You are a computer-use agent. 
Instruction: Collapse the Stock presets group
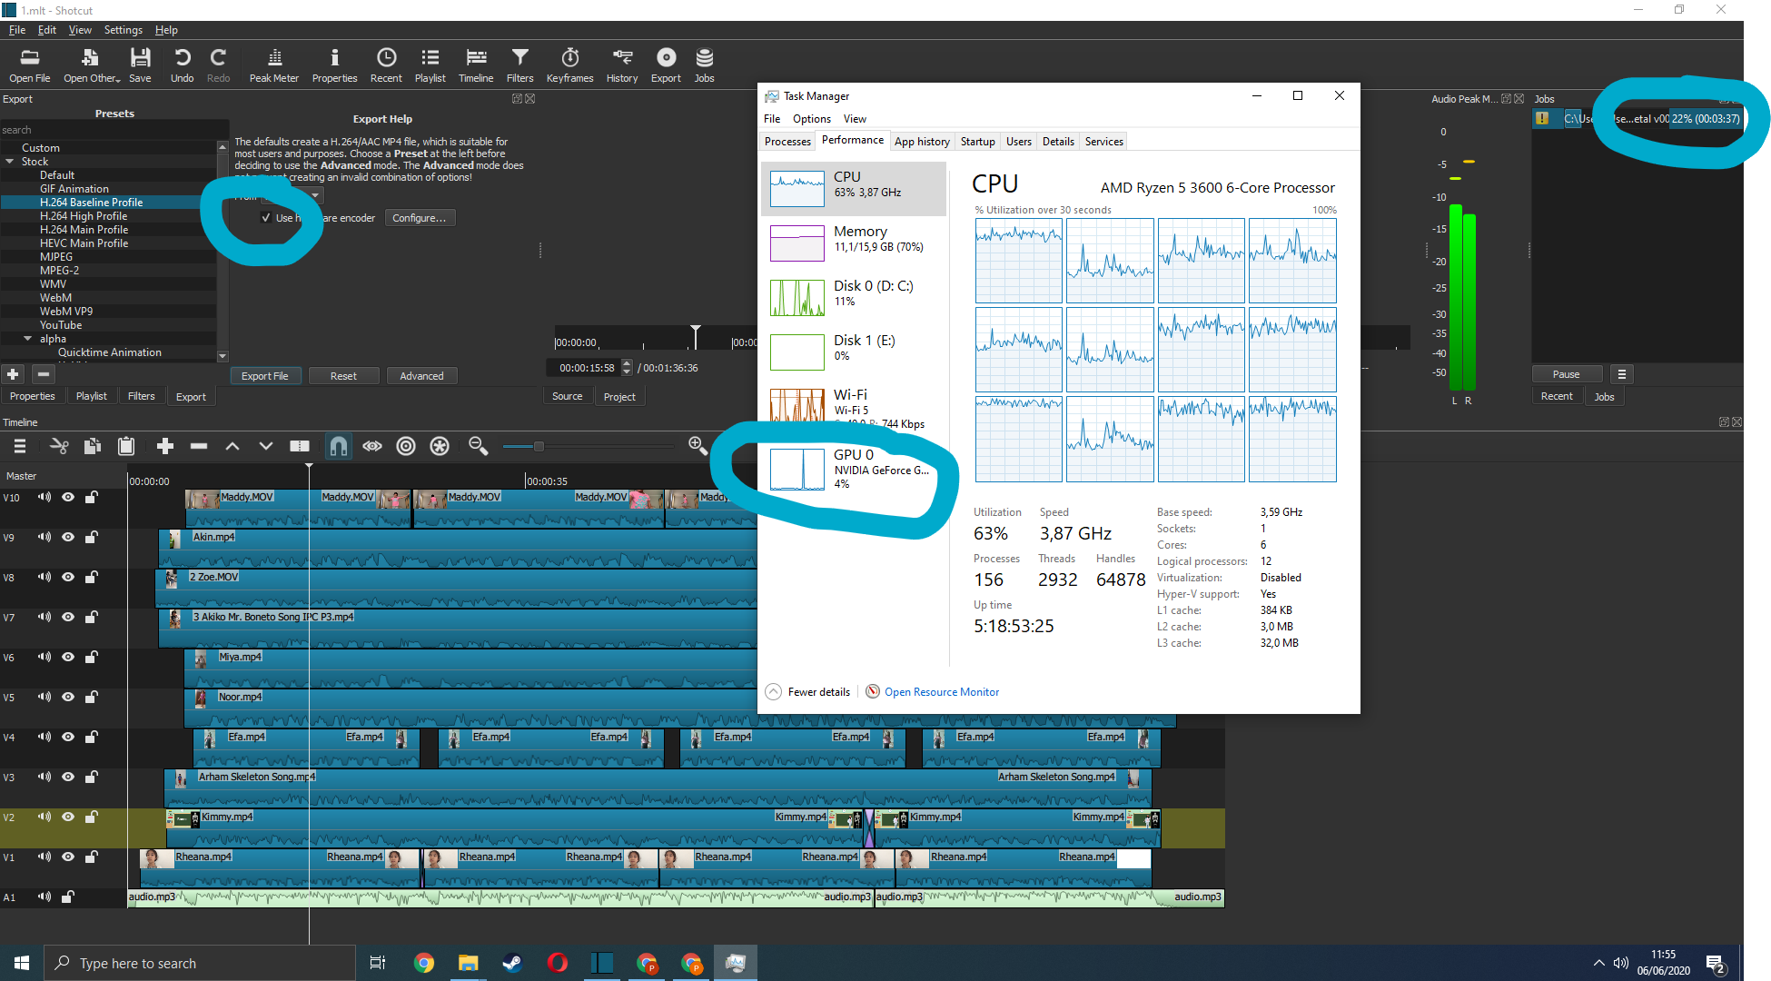[10, 162]
